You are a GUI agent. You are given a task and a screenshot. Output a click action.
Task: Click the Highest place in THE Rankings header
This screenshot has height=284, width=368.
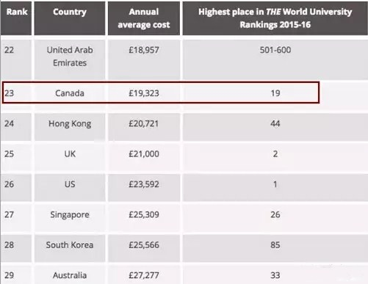275,18
